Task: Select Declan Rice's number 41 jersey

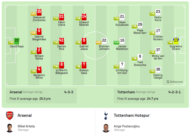Action: 62,41
